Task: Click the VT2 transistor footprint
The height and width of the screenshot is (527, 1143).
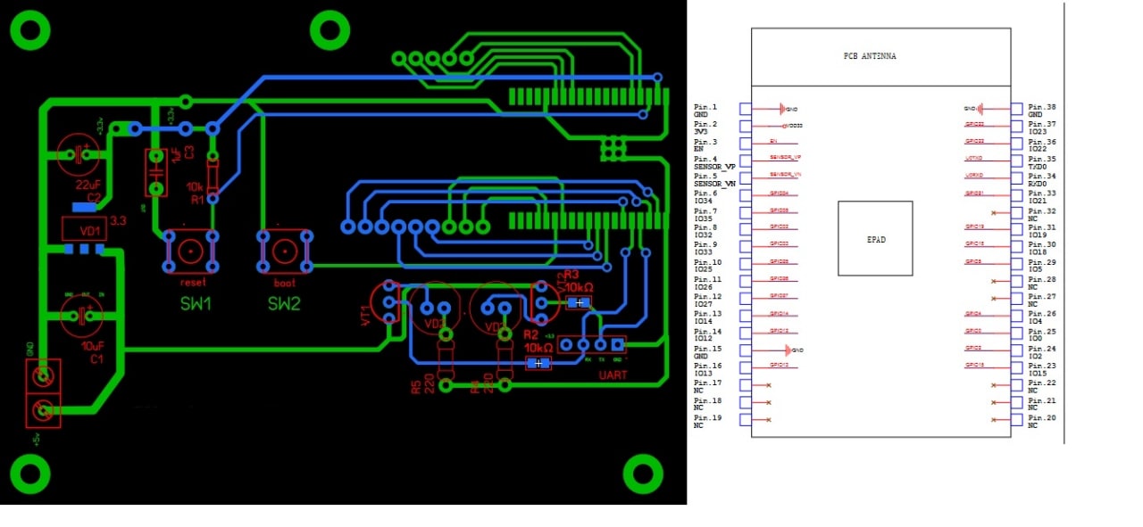Action: coord(540,302)
